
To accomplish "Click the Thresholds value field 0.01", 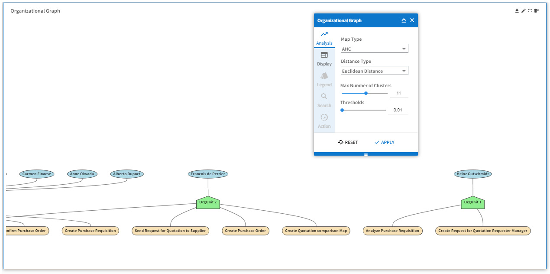I will [x=398, y=110].
